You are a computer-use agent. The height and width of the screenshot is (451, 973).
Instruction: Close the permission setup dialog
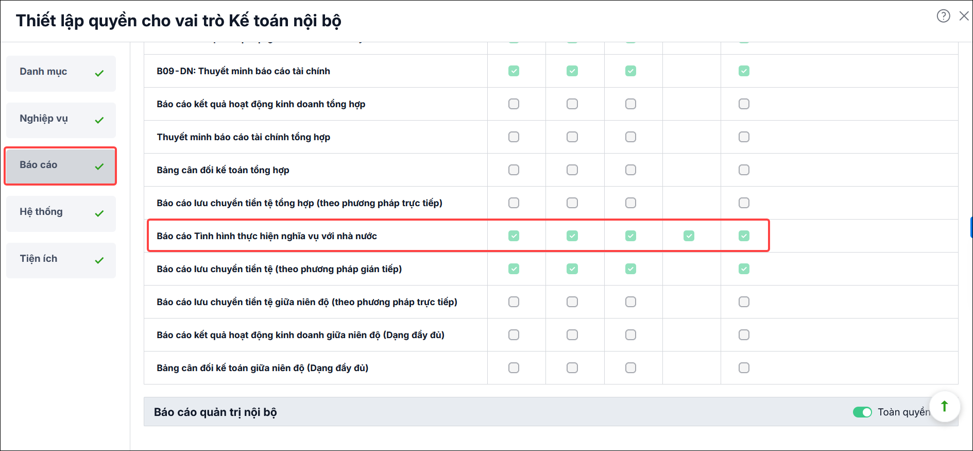pyautogui.click(x=964, y=16)
